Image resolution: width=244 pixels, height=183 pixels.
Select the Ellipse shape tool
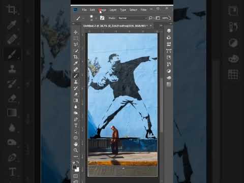point(76,138)
